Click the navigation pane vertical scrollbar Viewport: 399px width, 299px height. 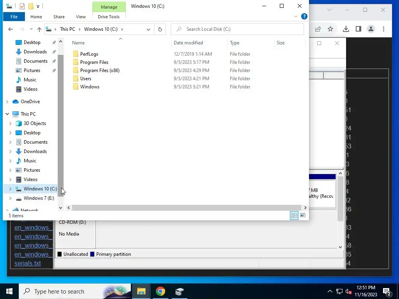tap(60, 125)
